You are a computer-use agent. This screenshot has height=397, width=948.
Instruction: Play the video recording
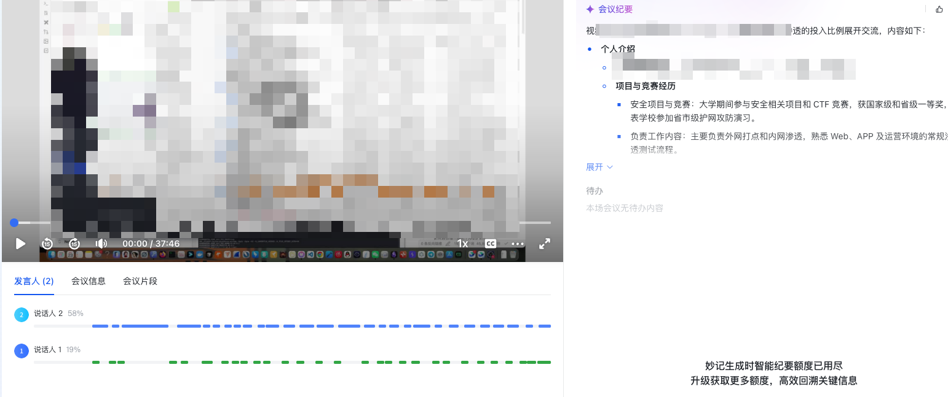coord(20,244)
